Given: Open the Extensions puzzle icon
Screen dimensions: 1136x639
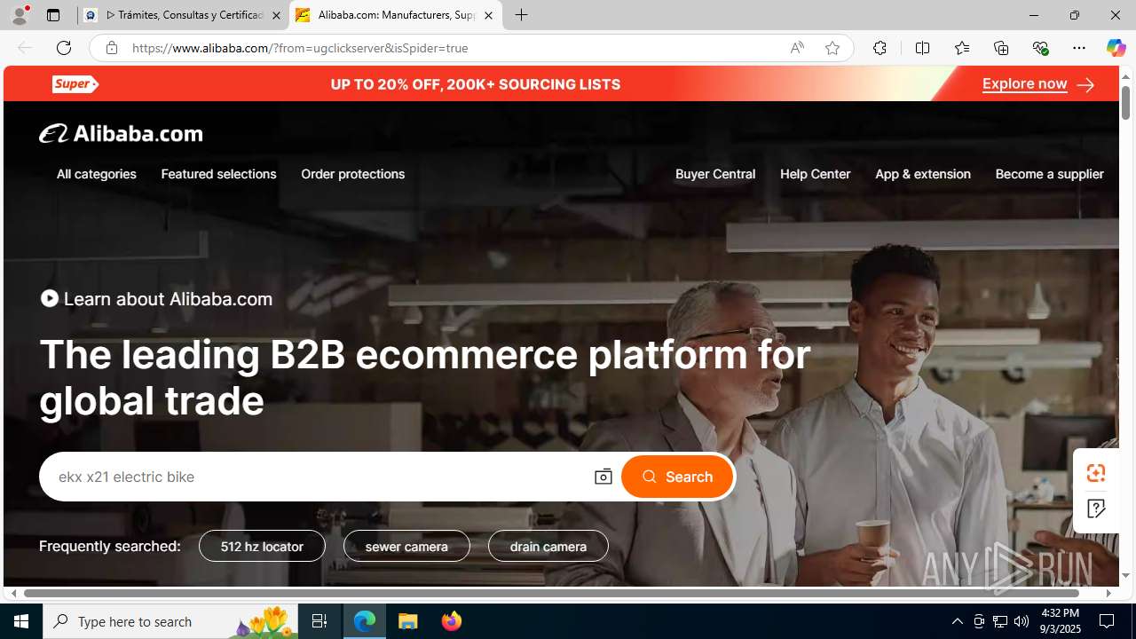Looking at the screenshot, I should [880, 48].
